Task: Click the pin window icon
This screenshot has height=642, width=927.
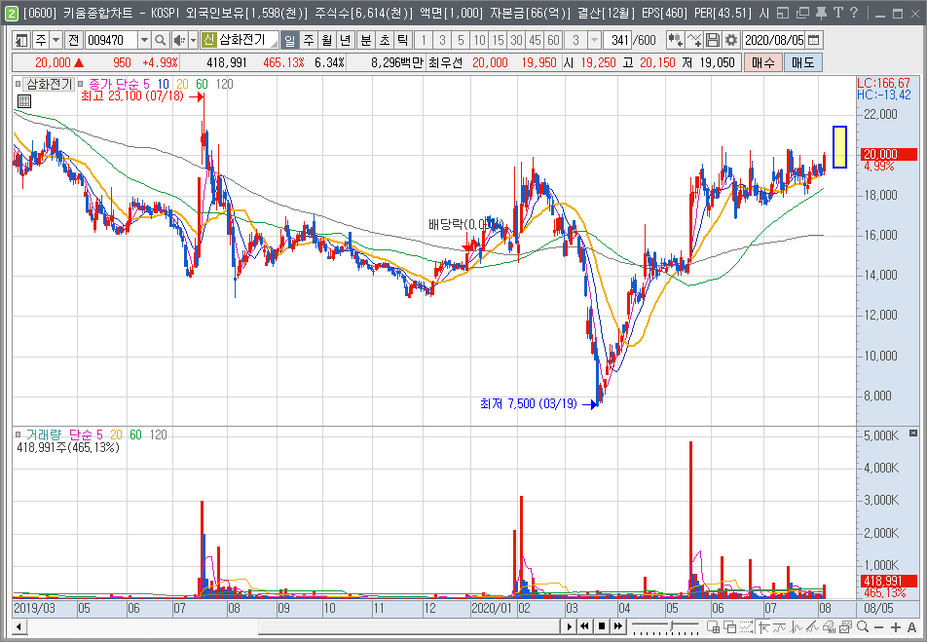Action: pyautogui.click(x=821, y=13)
